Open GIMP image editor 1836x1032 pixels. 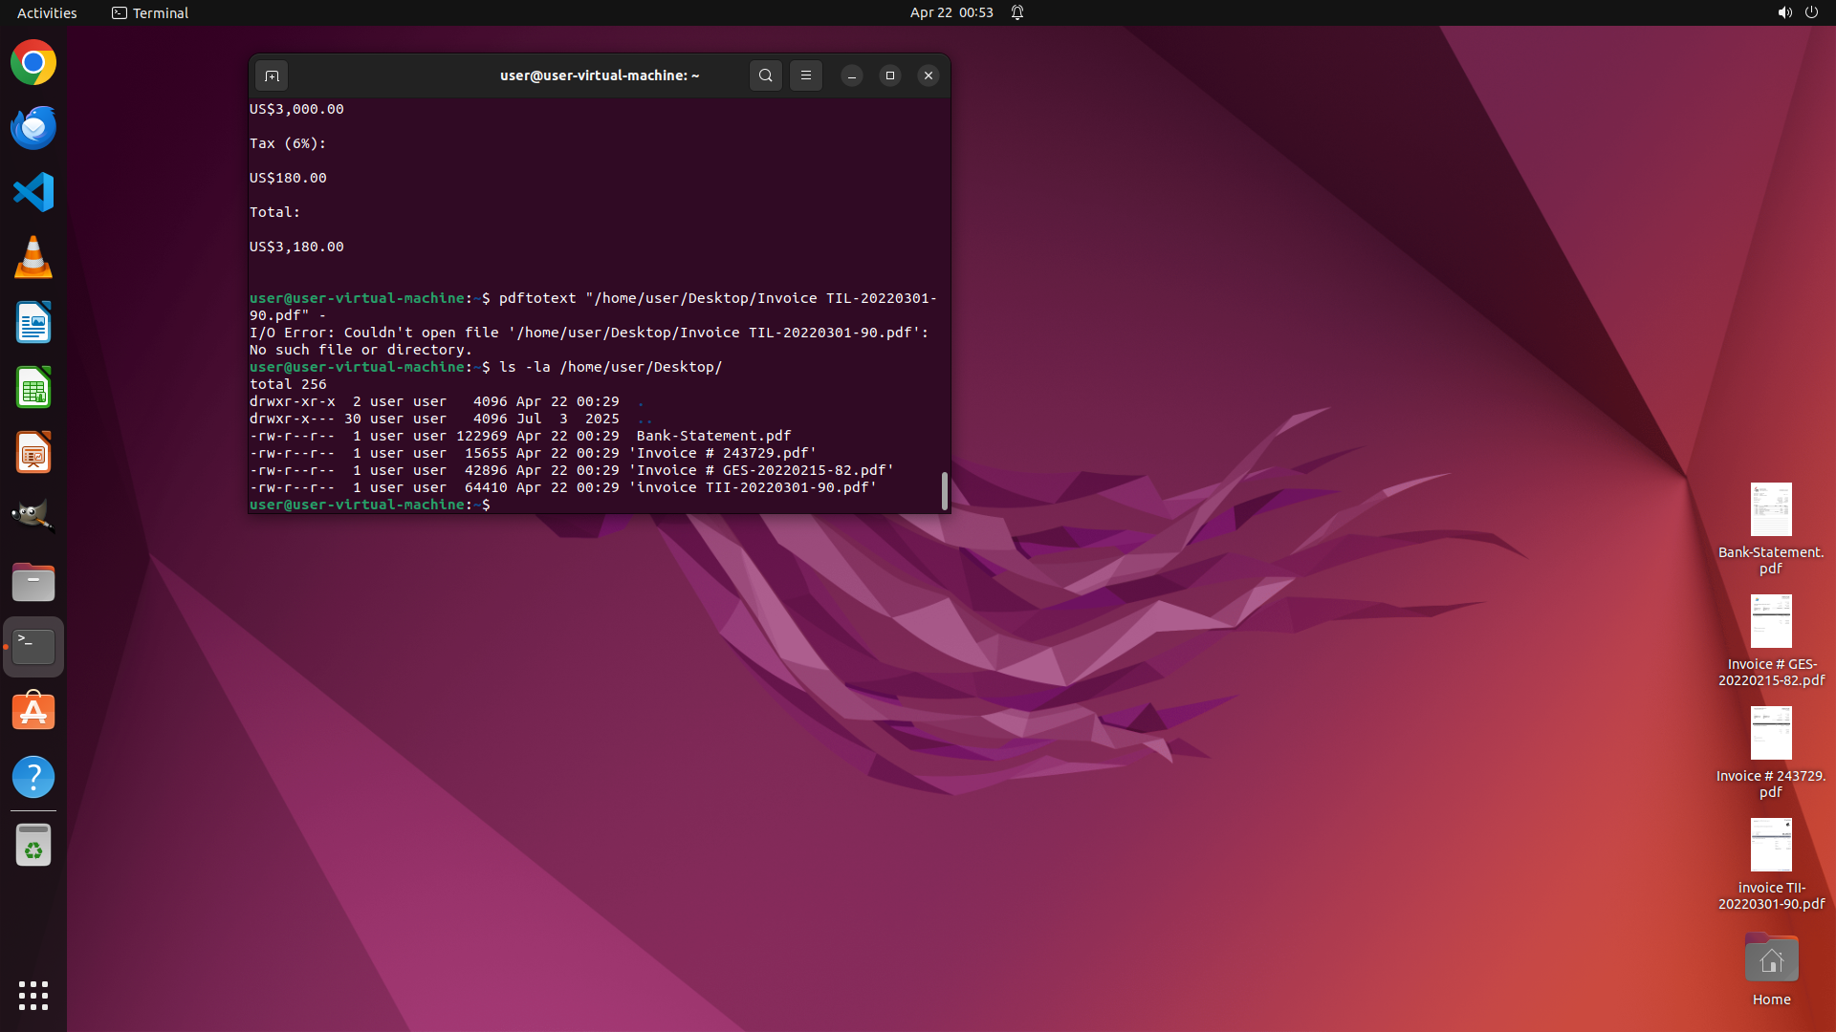pyautogui.click(x=33, y=516)
